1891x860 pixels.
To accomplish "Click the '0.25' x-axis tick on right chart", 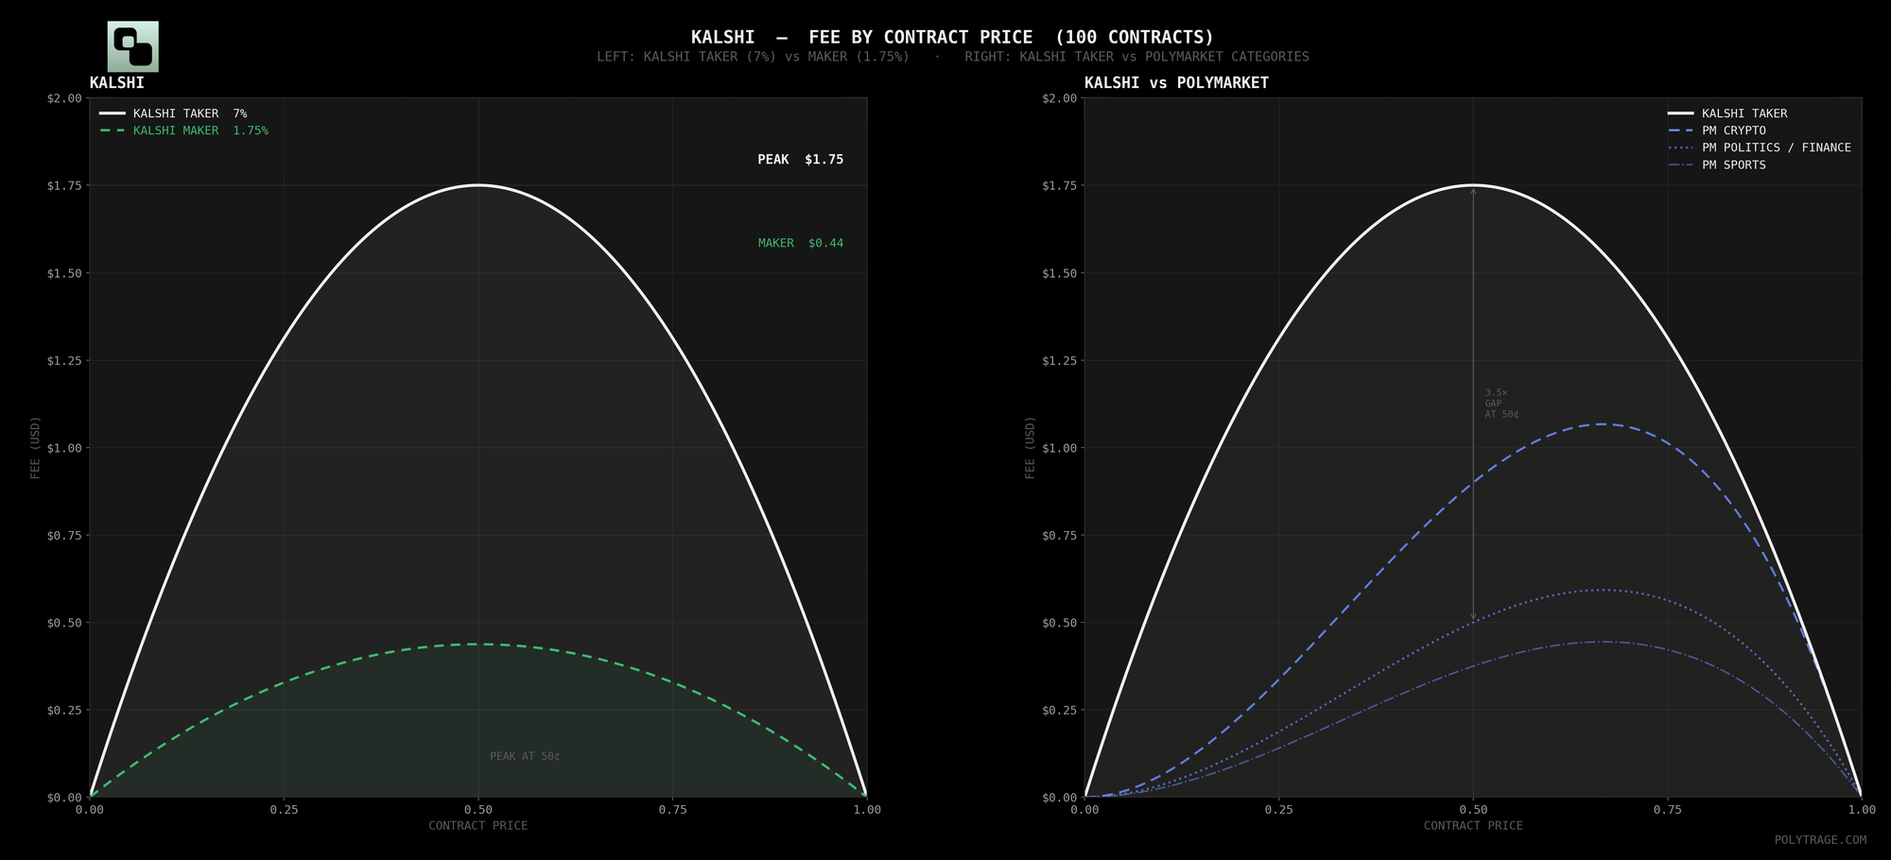I will 1279,810.
